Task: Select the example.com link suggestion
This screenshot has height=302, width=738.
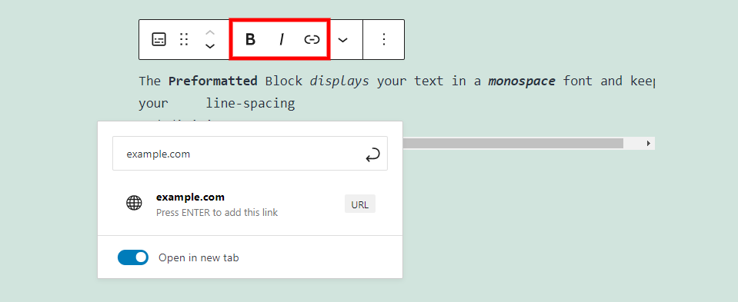Action: point(250,204)
